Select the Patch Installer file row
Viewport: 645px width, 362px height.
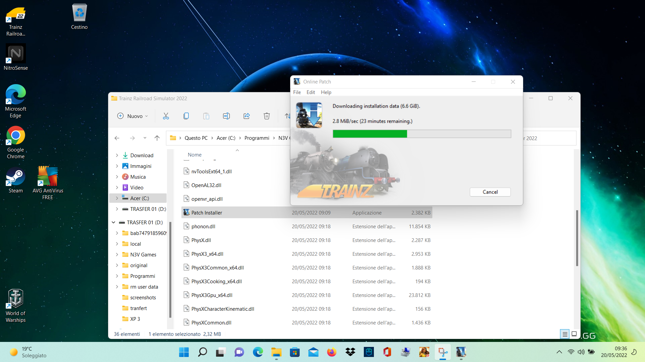coord(307,213)
